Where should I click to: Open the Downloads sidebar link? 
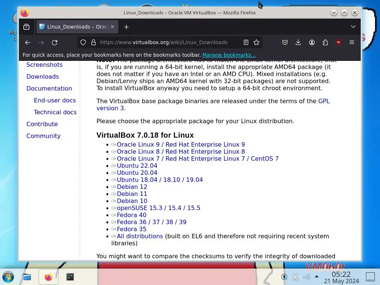[43, 76]
